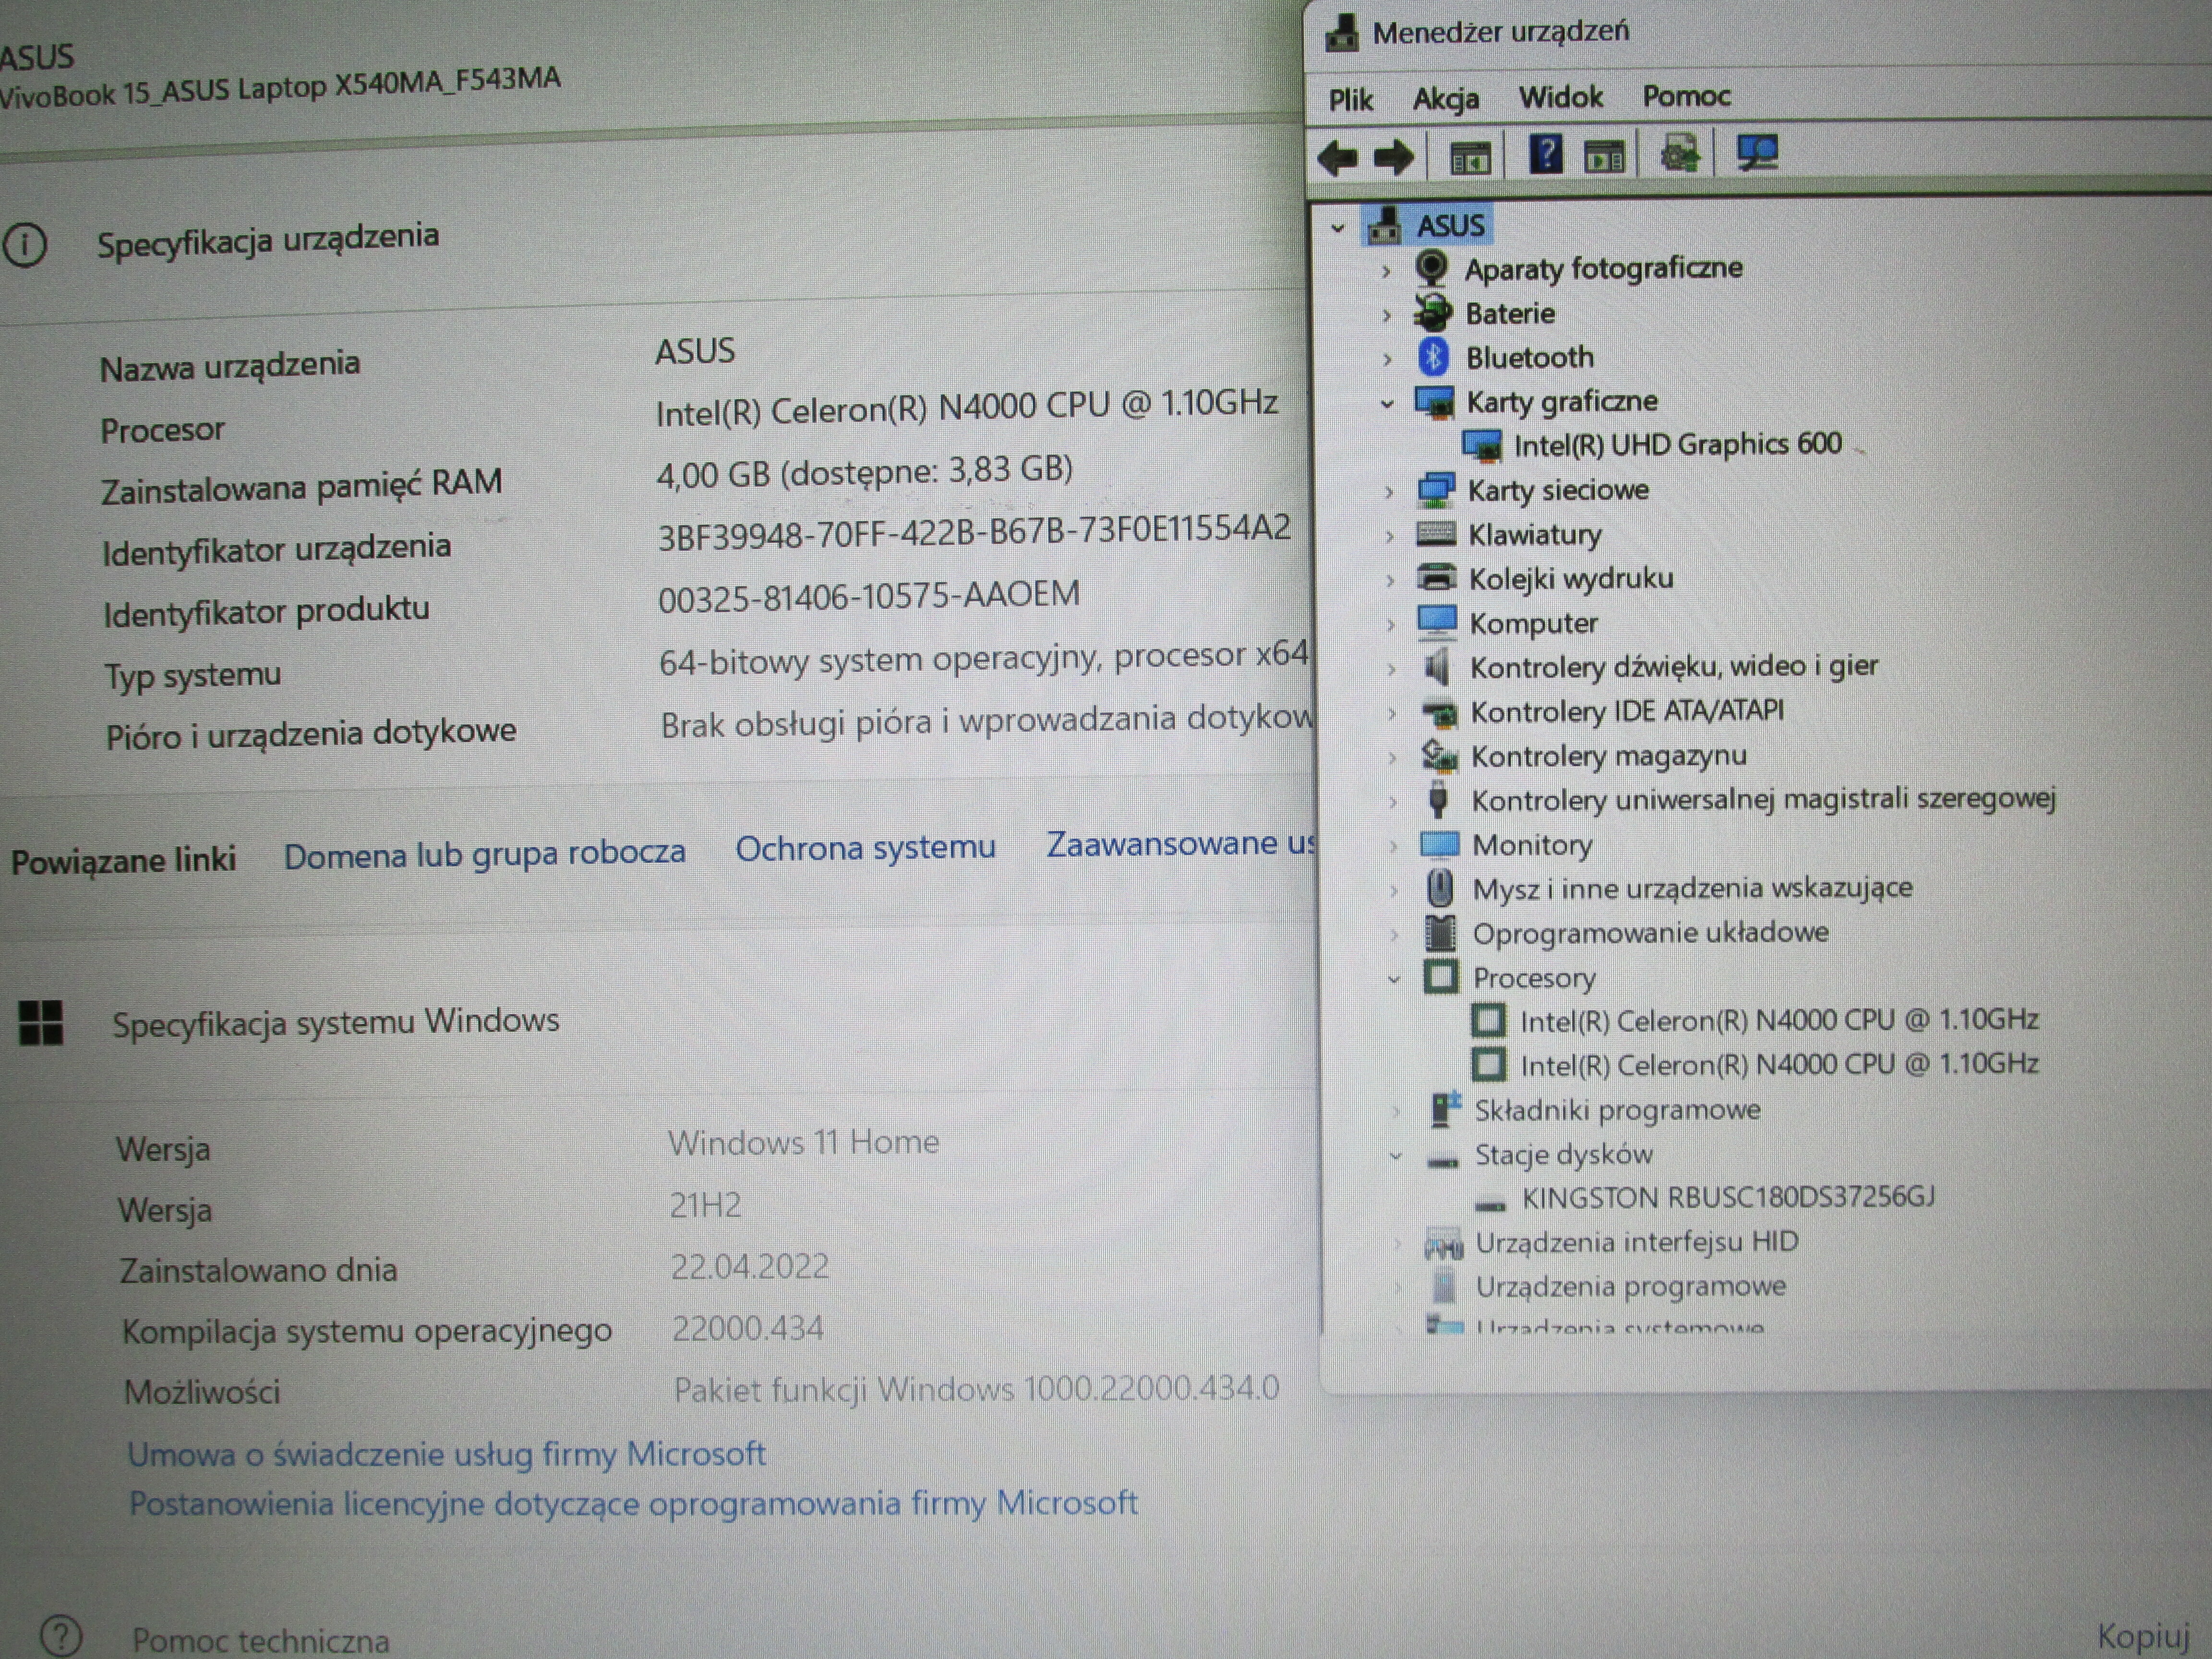Viewport: 2212px width, 1659px height.
Task: Open the Akcja menu
Action: tap(1446, 99)
